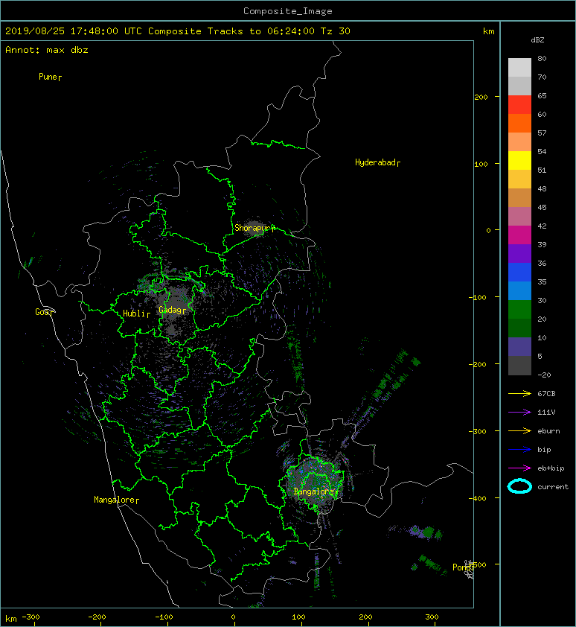Image resolution: width=576 pixels, height=627 pixels.
Task: Select the Bangalore radar site label
Action: pos(316,491)
